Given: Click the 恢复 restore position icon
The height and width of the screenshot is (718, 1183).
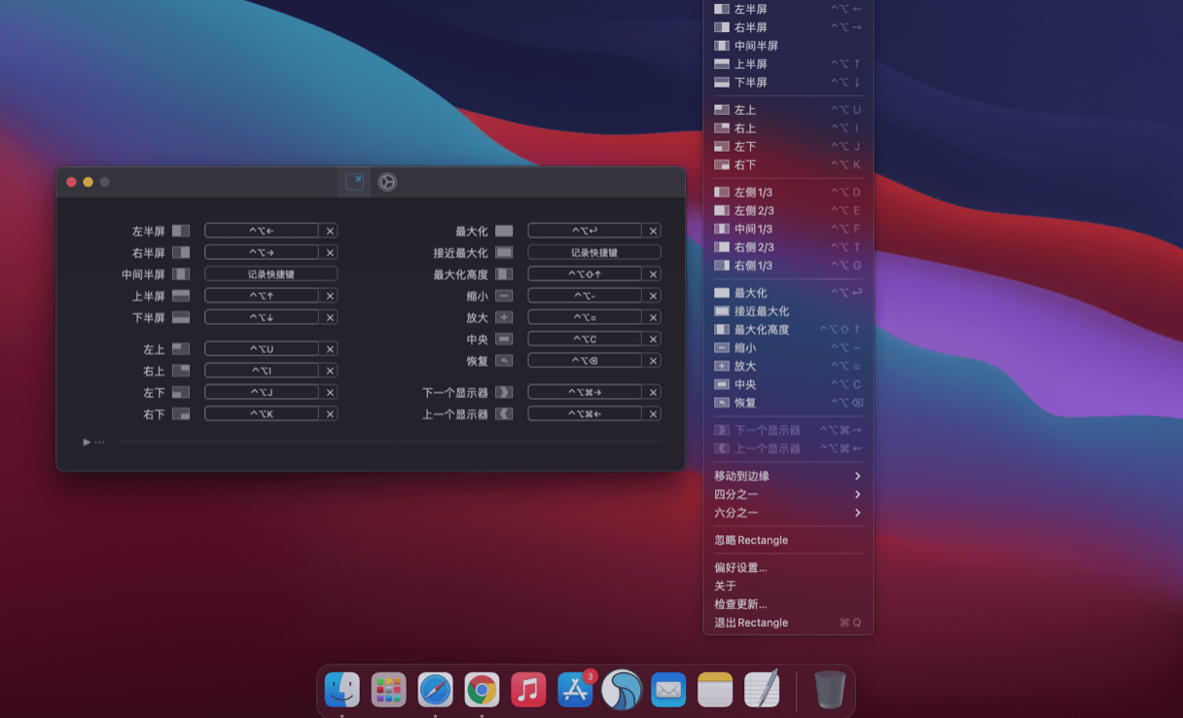Looking at the screenshot, I should tap(505, 359).
